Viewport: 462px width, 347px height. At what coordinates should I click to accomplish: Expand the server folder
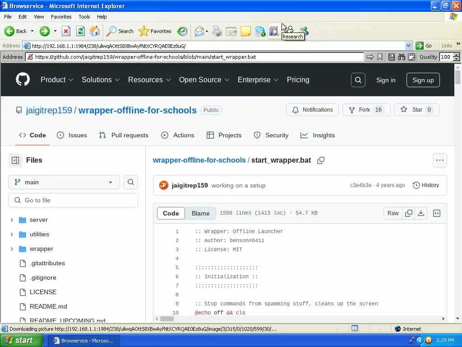tap(12, 220)
